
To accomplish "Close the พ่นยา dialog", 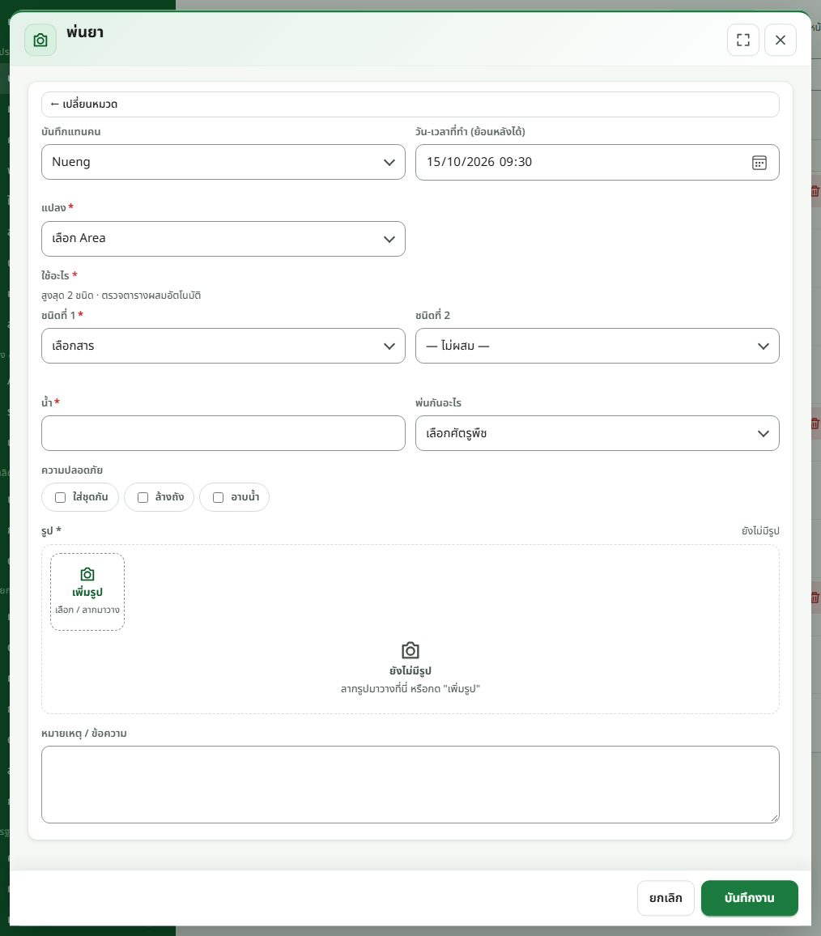I will [x=781, y=40].
